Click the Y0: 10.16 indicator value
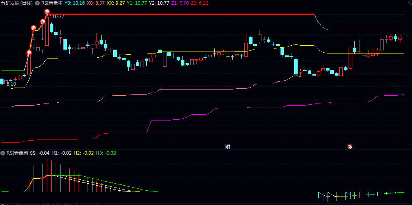This screenshot has width=412, height=205. pyautogui.click(x=74, y=3)
